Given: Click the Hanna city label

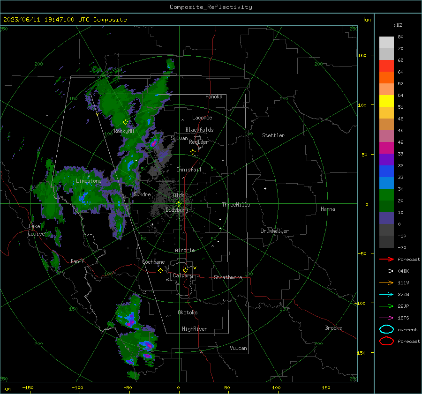Looking at the screenshot, I should [328, 209].
